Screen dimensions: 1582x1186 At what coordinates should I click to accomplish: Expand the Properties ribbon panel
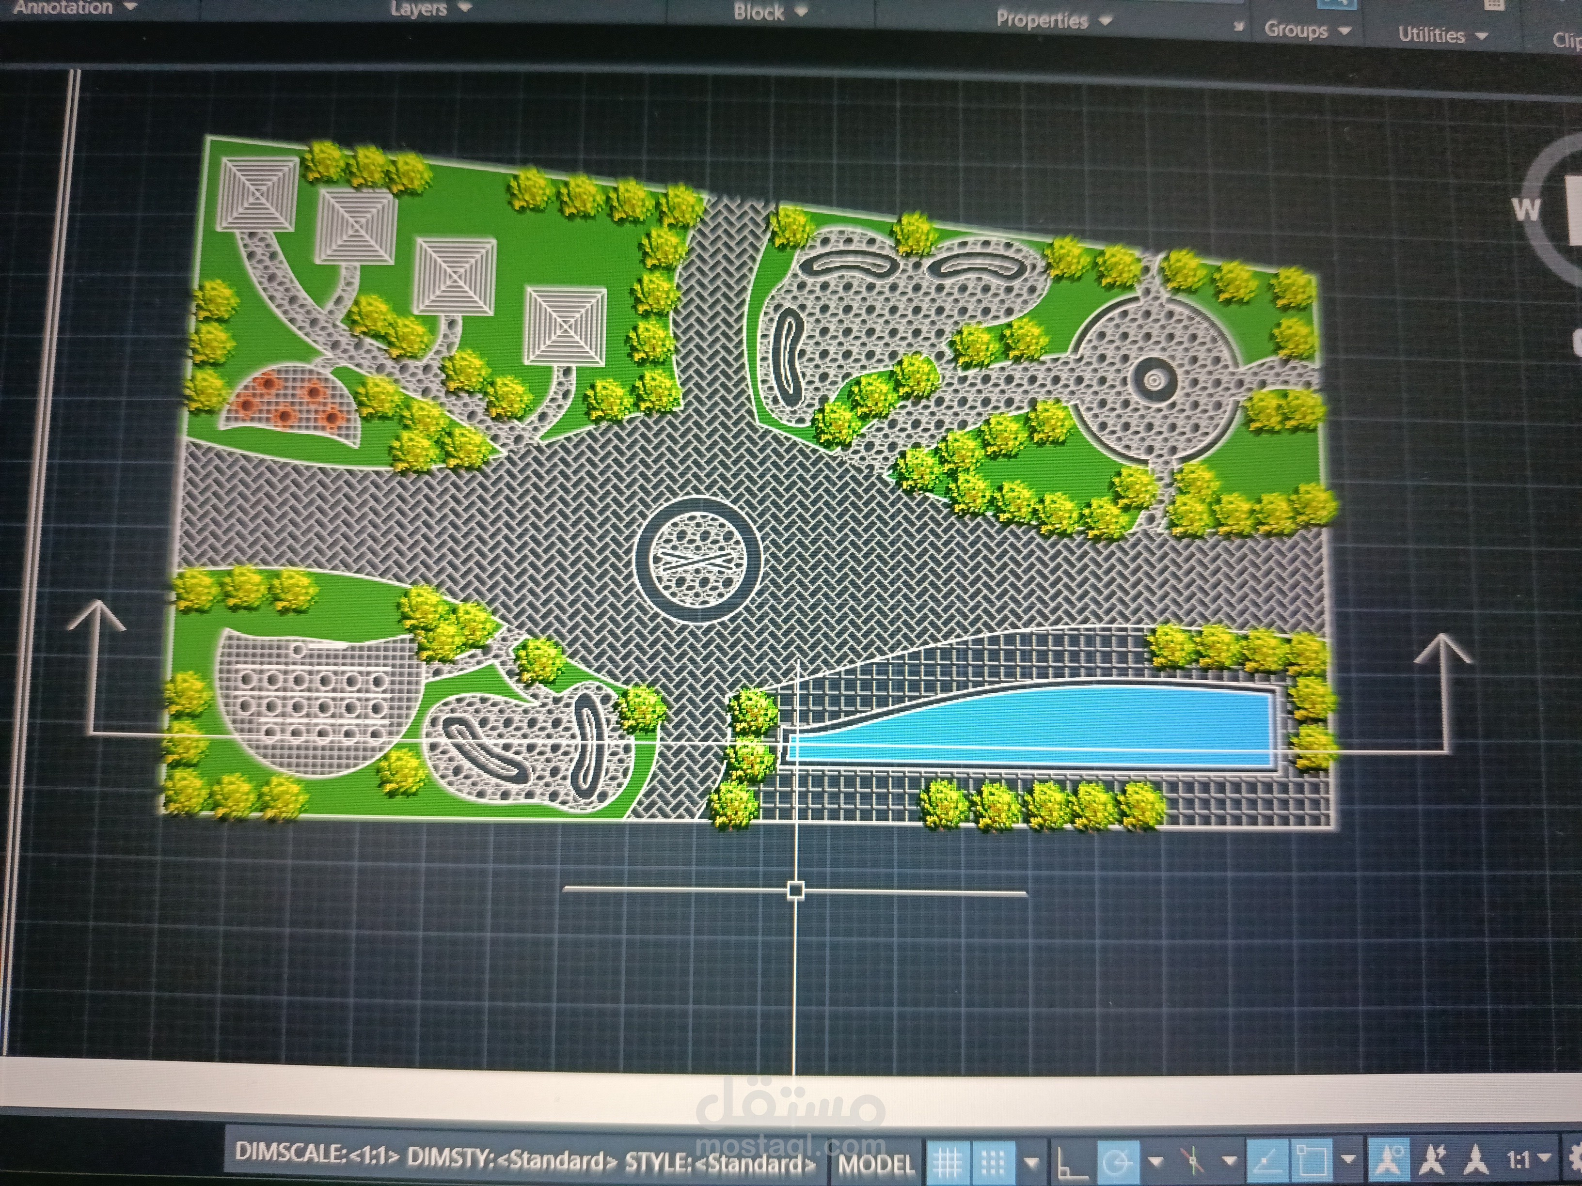pos(1054,20)
